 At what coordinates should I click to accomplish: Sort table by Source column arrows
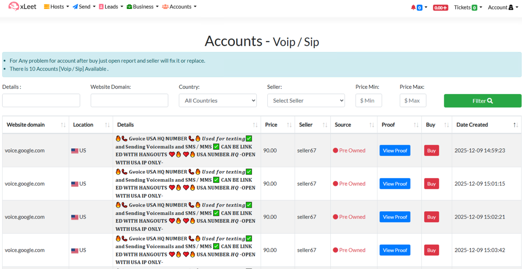click(x=372, y=125)
